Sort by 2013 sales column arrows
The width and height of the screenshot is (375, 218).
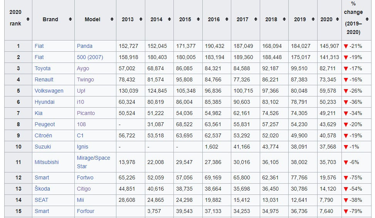pyautogui.click(x=141, y=19)
